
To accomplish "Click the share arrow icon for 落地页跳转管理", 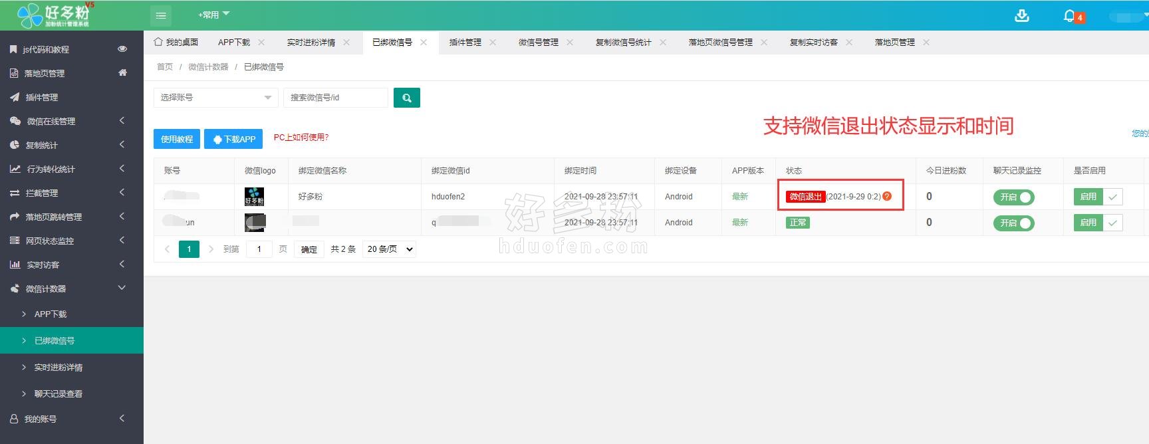I will (x=14, y=217).
